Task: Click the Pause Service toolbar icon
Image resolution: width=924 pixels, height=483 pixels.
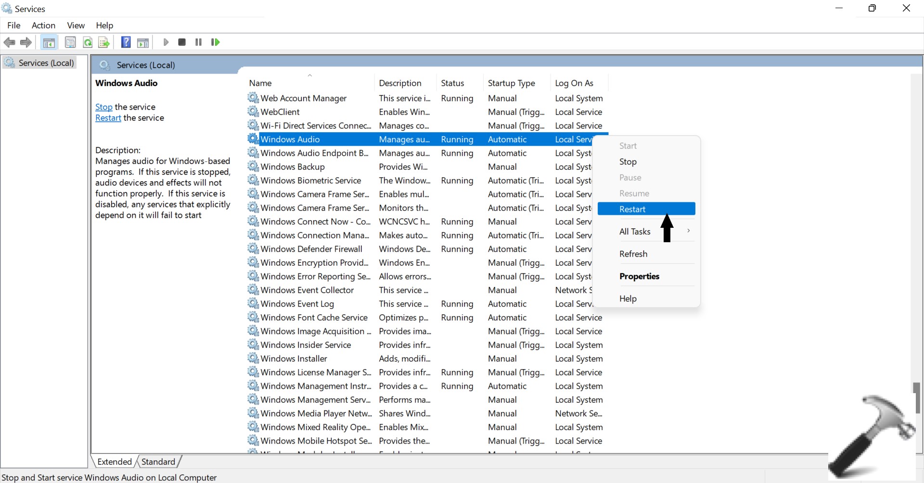Action: point(198,42)
